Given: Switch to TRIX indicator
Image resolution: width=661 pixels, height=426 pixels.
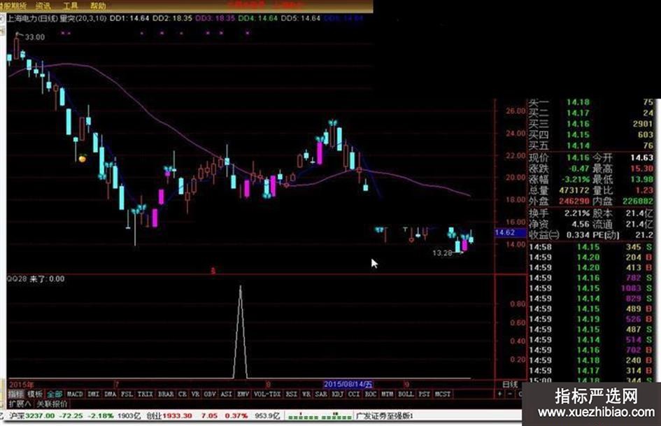Looking at the screenshot, I should (x=145, y=394).
